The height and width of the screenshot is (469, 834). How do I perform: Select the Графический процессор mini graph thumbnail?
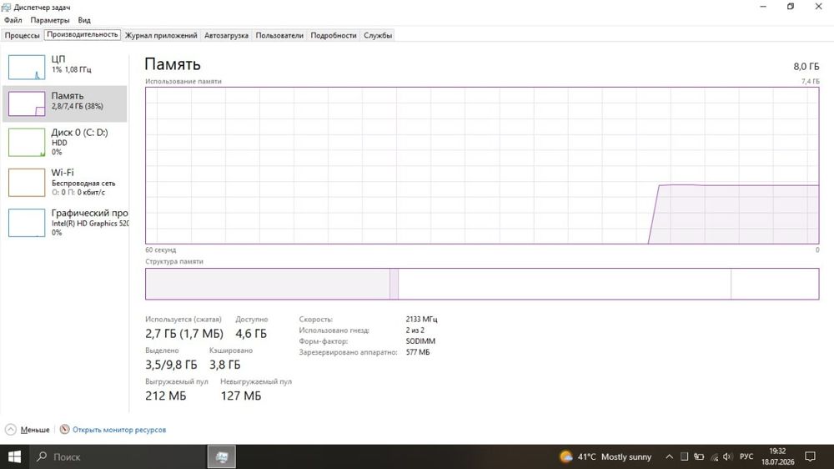click(27, 223)
